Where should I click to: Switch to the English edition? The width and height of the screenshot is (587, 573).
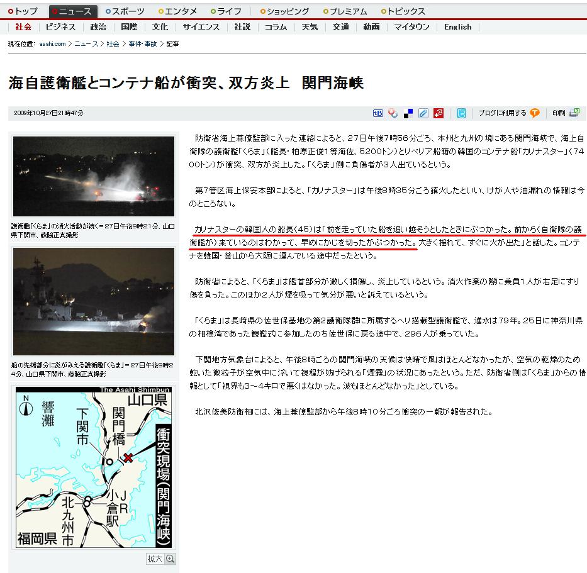(457, 27)
